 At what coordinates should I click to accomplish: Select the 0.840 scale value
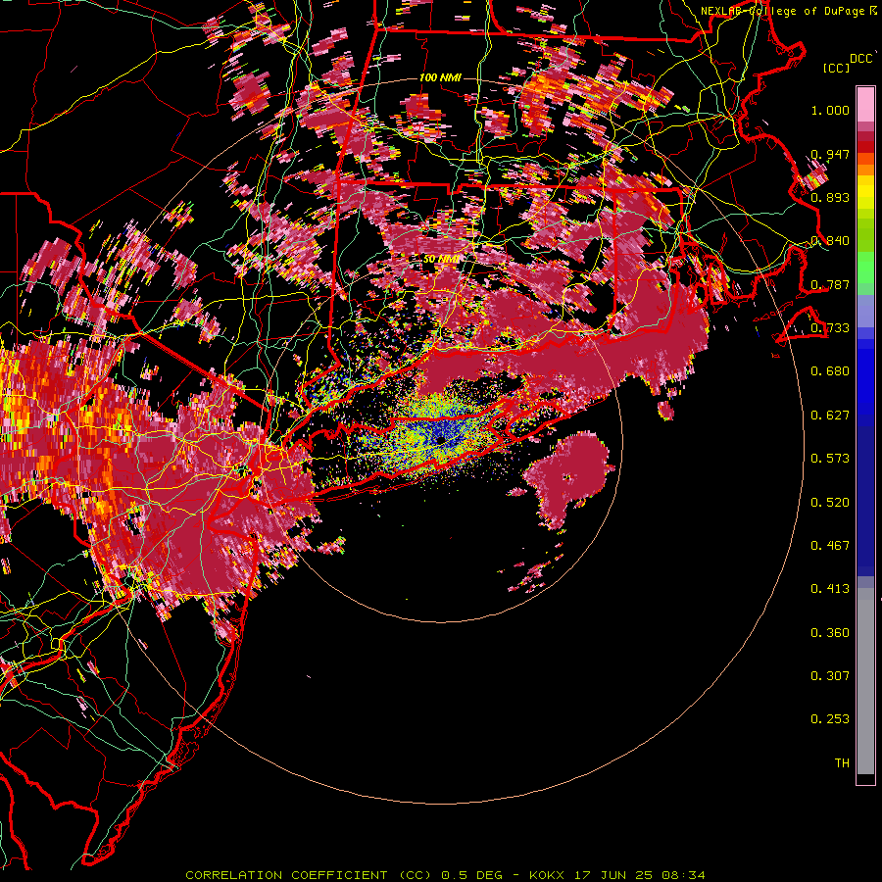830,241
